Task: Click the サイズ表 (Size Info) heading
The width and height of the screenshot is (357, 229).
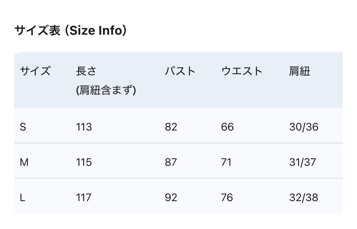Action: click(70, 31)
